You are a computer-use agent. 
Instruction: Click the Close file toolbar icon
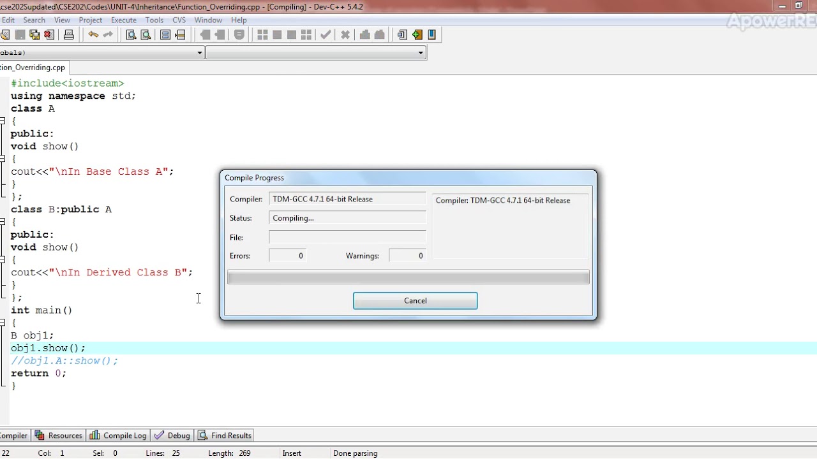tap(49, 34)
